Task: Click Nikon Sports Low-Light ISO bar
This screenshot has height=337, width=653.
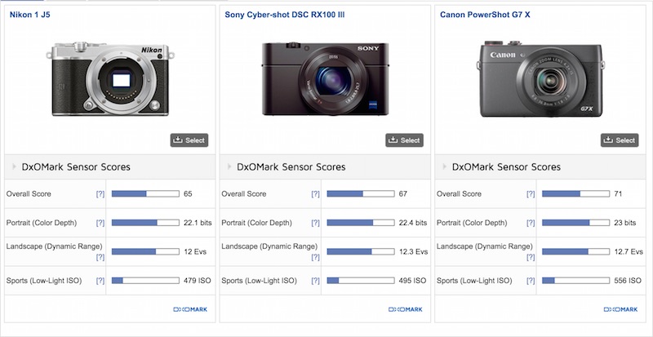Action: pos(145,281)
